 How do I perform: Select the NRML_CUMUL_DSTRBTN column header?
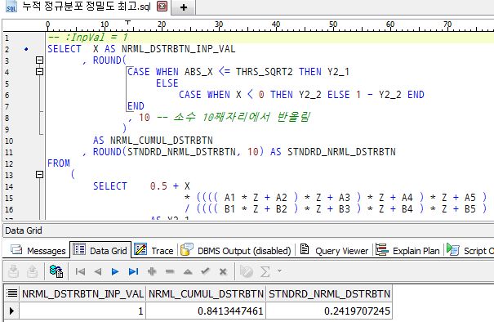pos(206,293)
